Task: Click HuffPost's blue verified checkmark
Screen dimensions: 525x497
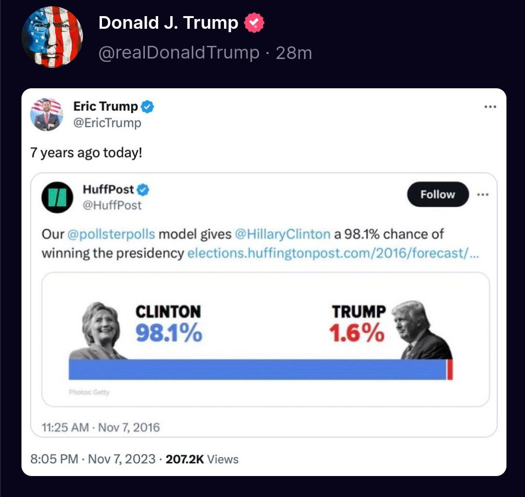Action: pyautogui.click(x=143, y=189)
